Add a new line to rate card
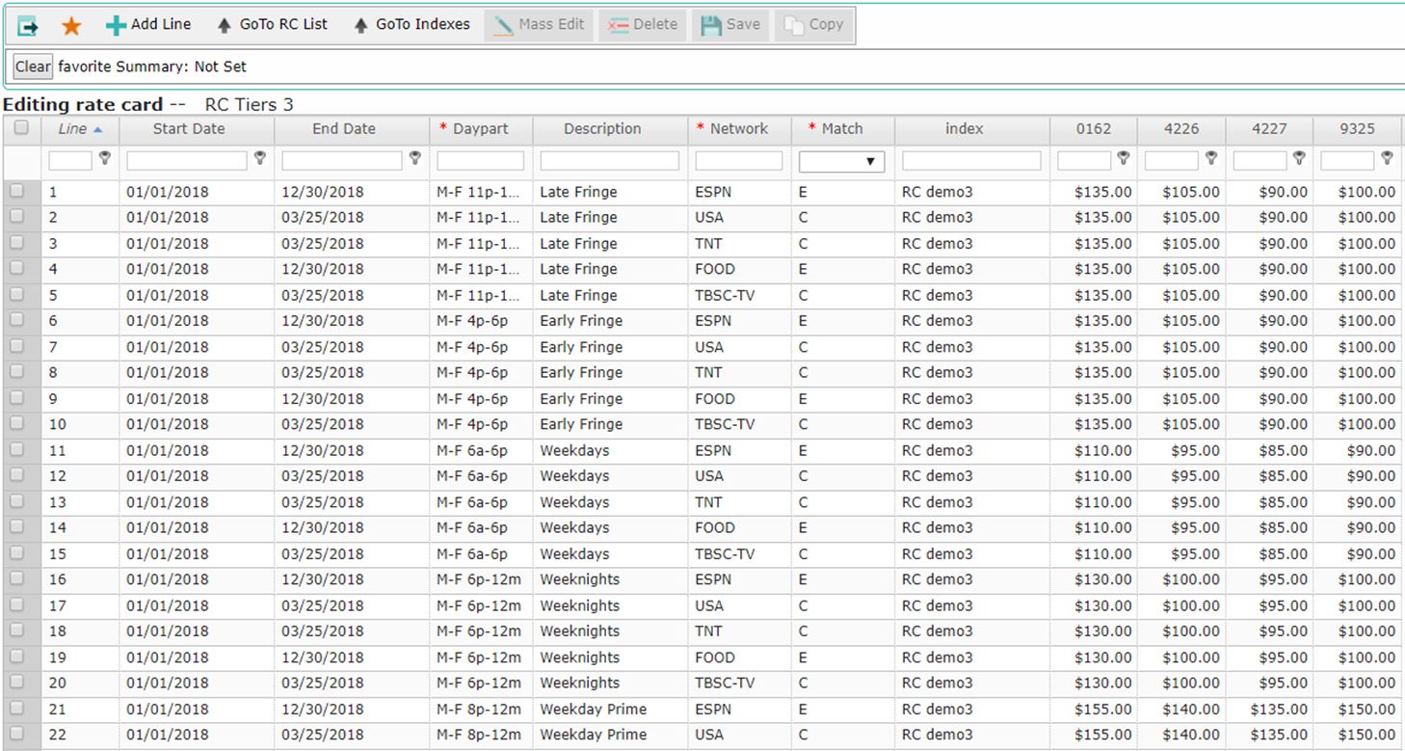This screenshot has height=751, width=1405. click(148, 25)
